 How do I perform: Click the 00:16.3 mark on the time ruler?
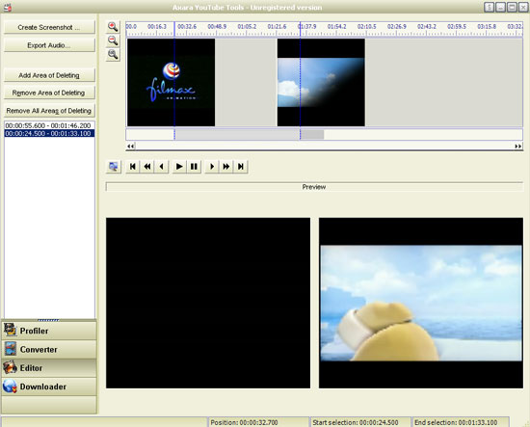tap(157, 26)
